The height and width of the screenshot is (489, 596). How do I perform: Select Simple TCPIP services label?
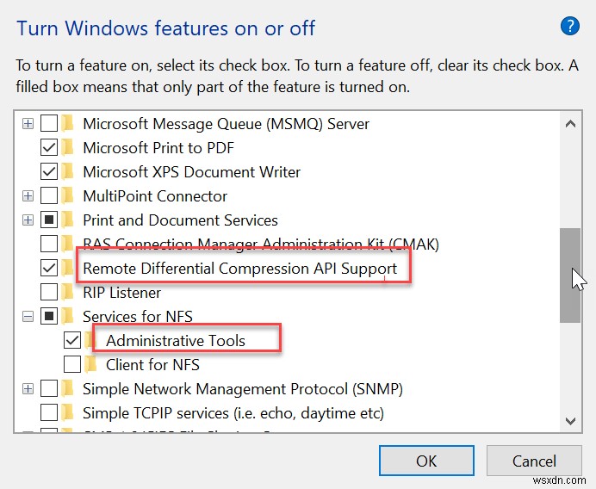coord(233,412)
